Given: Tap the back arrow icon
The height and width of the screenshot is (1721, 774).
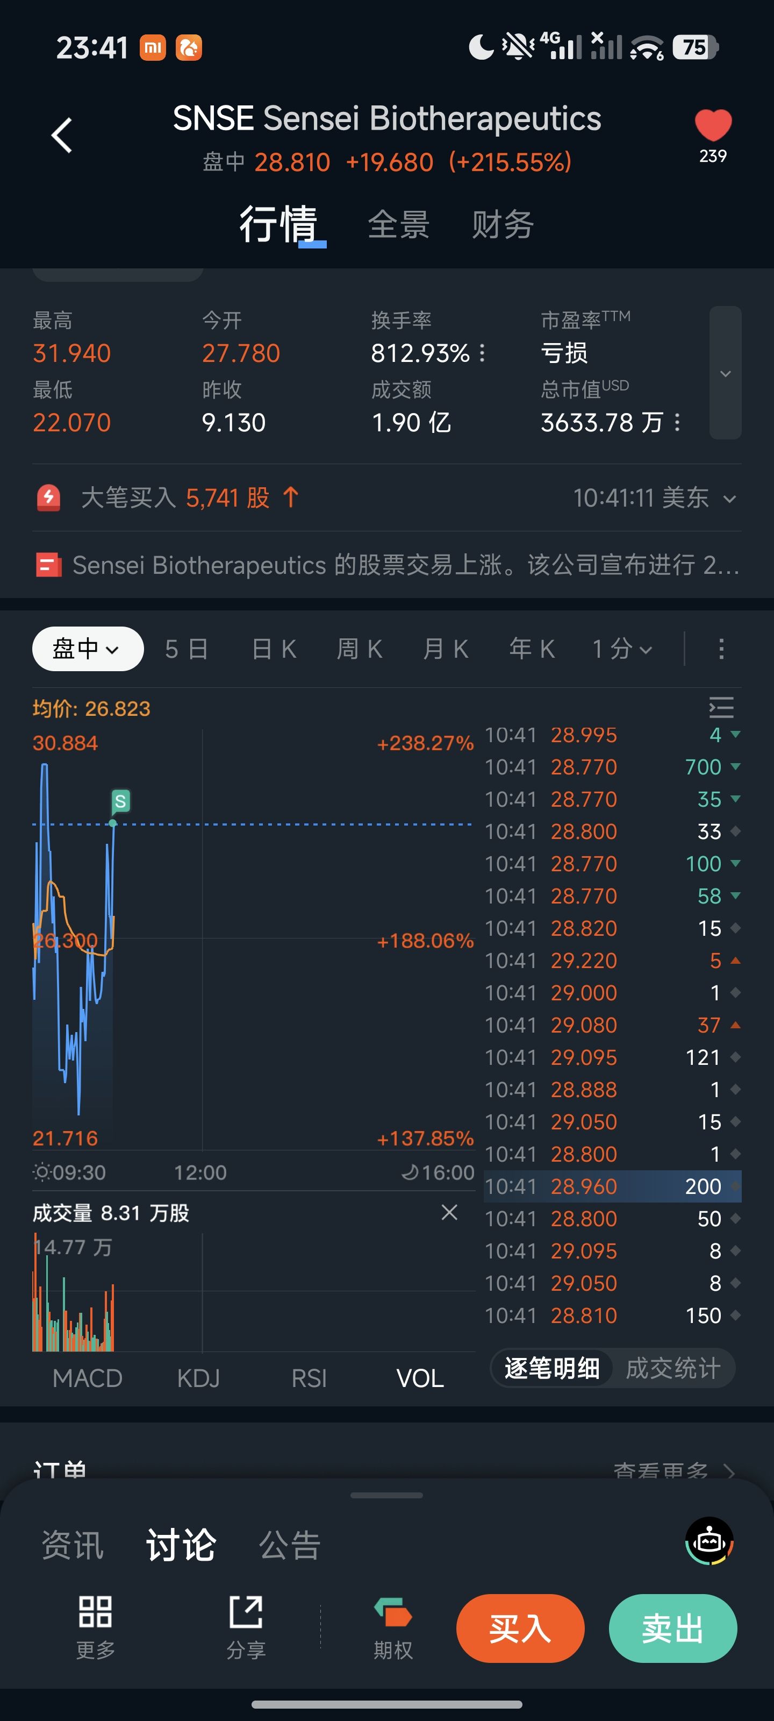Looking at the screenshot, I should click(61, 136).
